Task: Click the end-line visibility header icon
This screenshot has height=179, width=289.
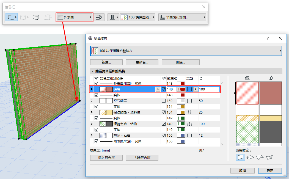Action: coord(164,78)
